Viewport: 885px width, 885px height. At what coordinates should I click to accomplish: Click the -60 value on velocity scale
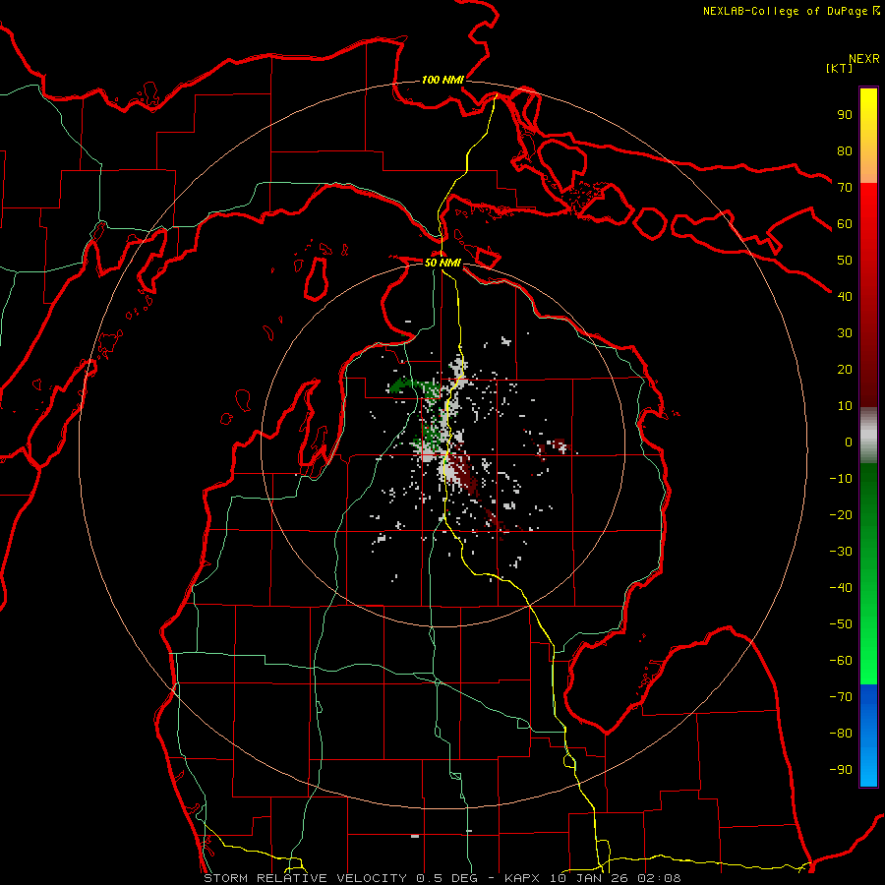841,661
